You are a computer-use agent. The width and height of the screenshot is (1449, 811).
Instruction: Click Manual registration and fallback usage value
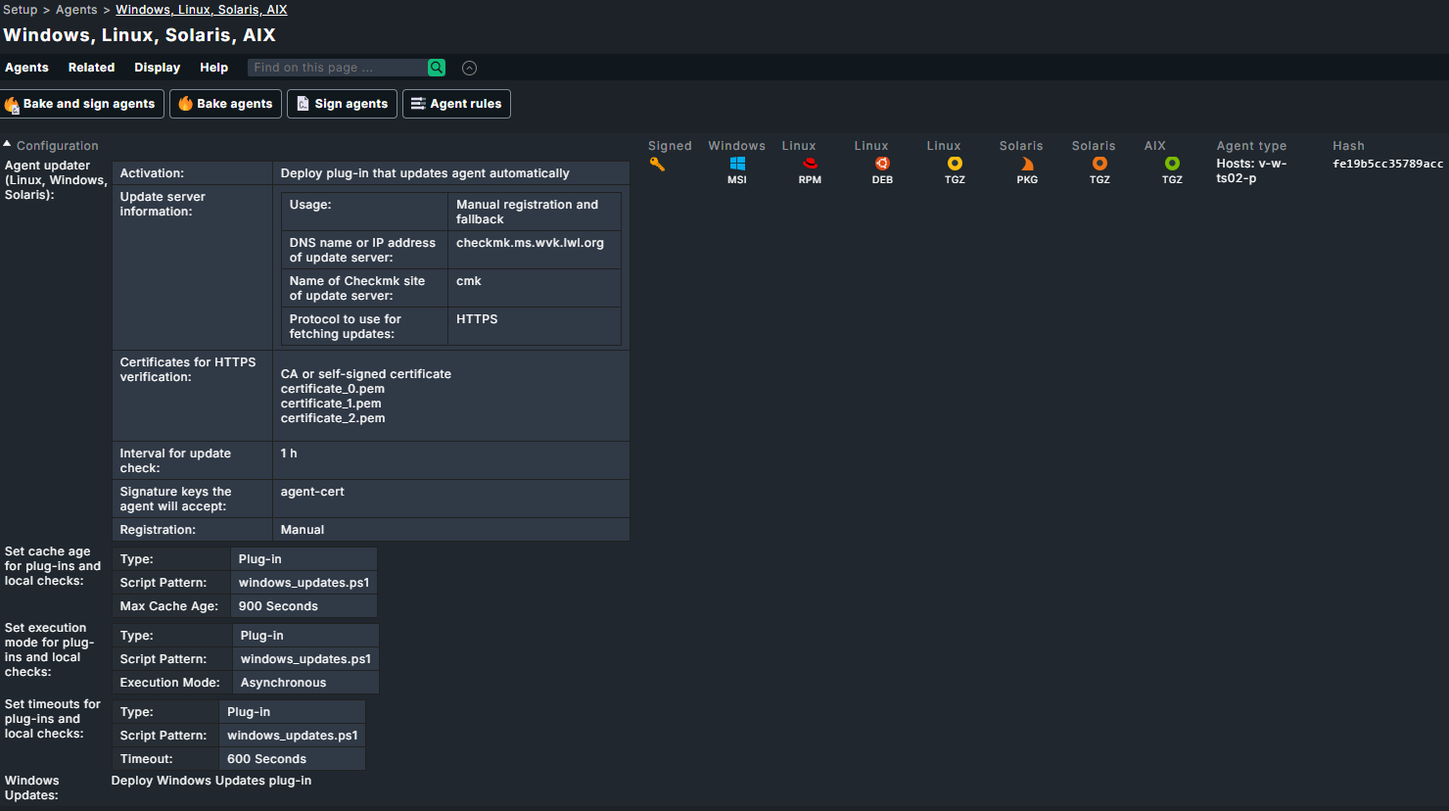[527, 212]
